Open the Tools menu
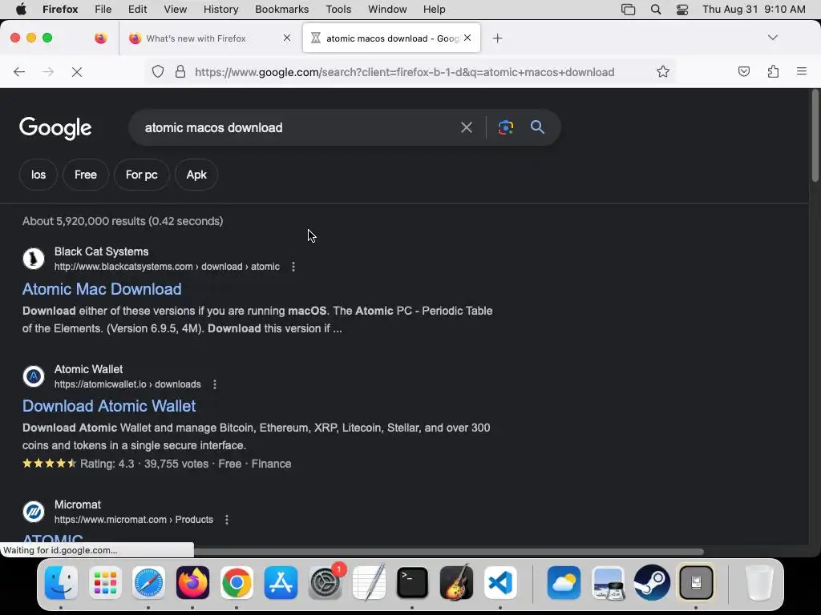This screenshot has height=615, width=821. point(338,9)
